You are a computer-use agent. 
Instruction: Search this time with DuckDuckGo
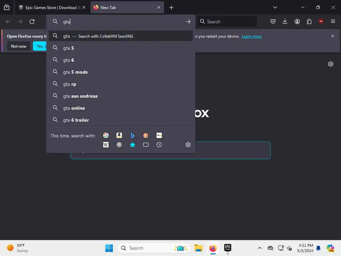click(146, 135)
